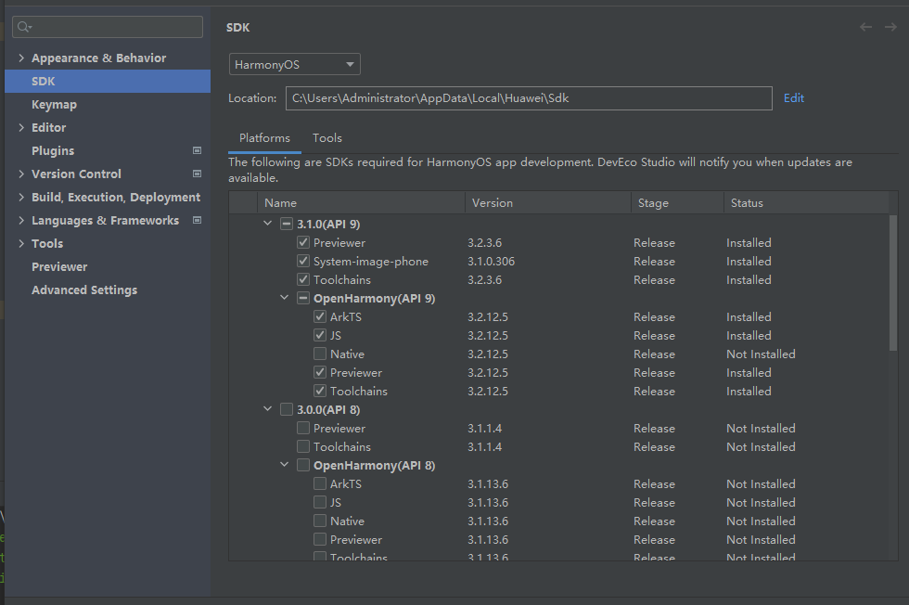
Task: Expand the Version Control section
Action: [x=21, y=174]
